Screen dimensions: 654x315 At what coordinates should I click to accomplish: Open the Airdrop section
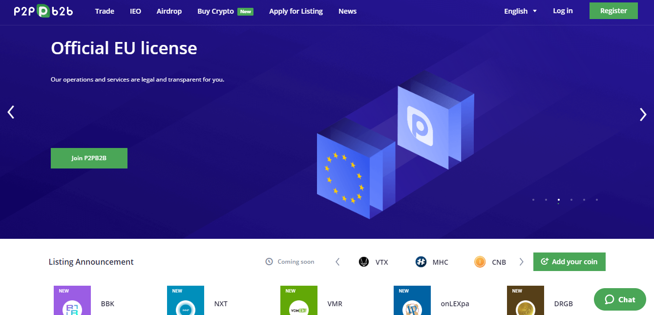(169, 11)
